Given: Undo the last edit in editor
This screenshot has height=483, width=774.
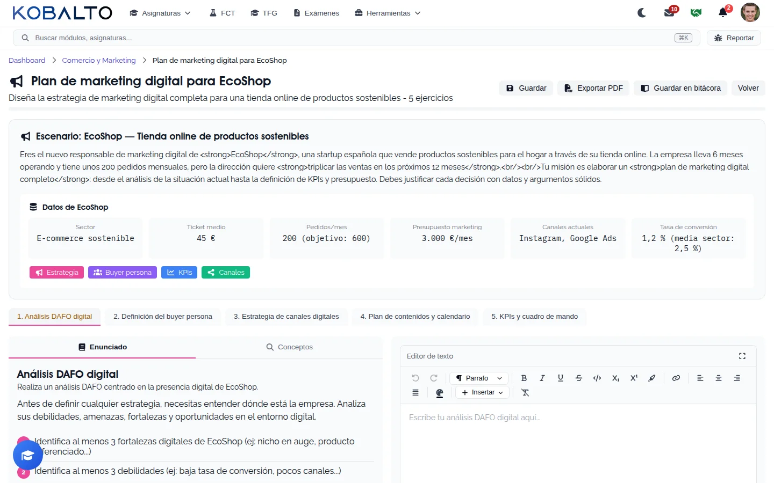Looking at the screenshot, I should point(415,378).
